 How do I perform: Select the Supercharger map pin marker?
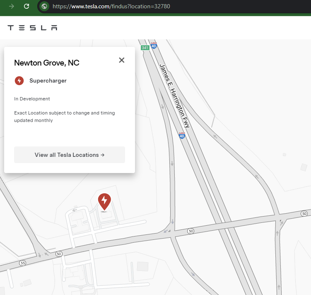[x=104, y=202]
